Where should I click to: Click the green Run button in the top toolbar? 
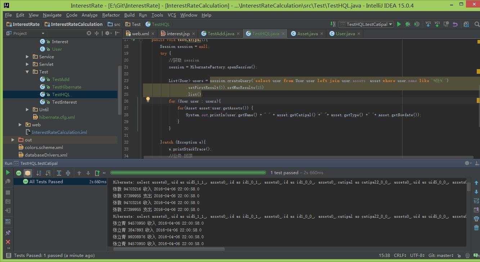pos(399,24)
